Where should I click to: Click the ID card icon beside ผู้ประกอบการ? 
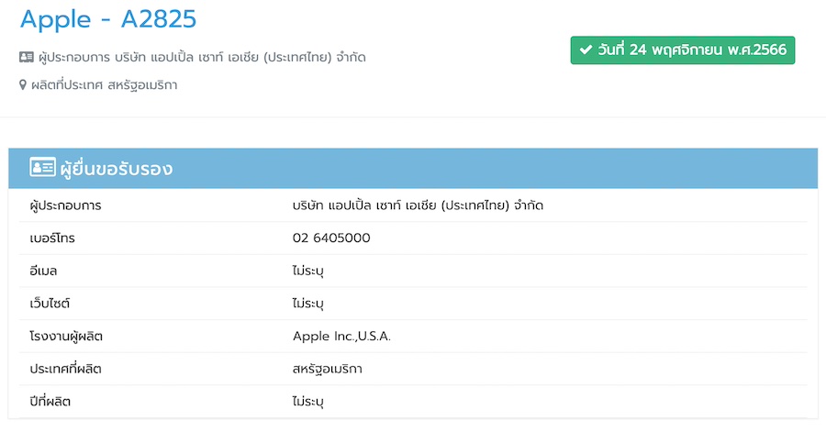click(x=26, y=57)
